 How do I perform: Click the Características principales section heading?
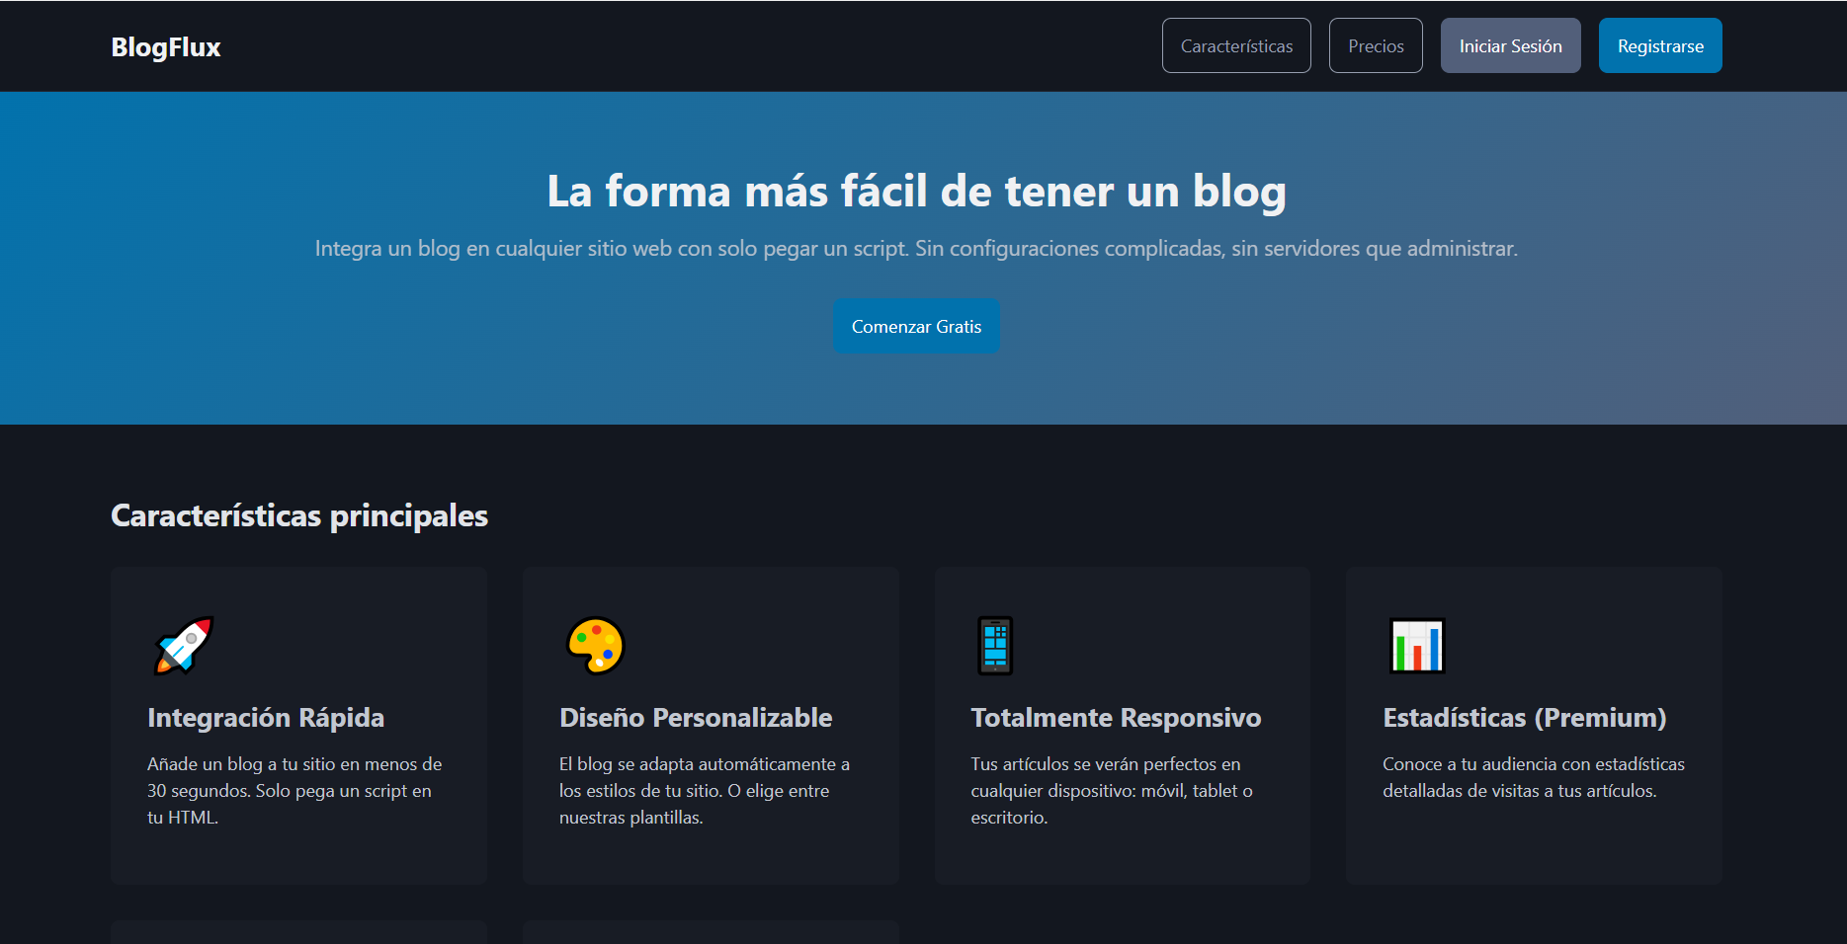(x=299, y=515)
